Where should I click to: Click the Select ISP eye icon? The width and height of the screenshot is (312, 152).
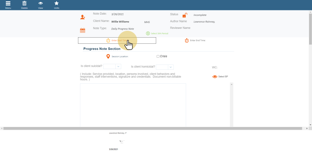[x=214, y=77]
